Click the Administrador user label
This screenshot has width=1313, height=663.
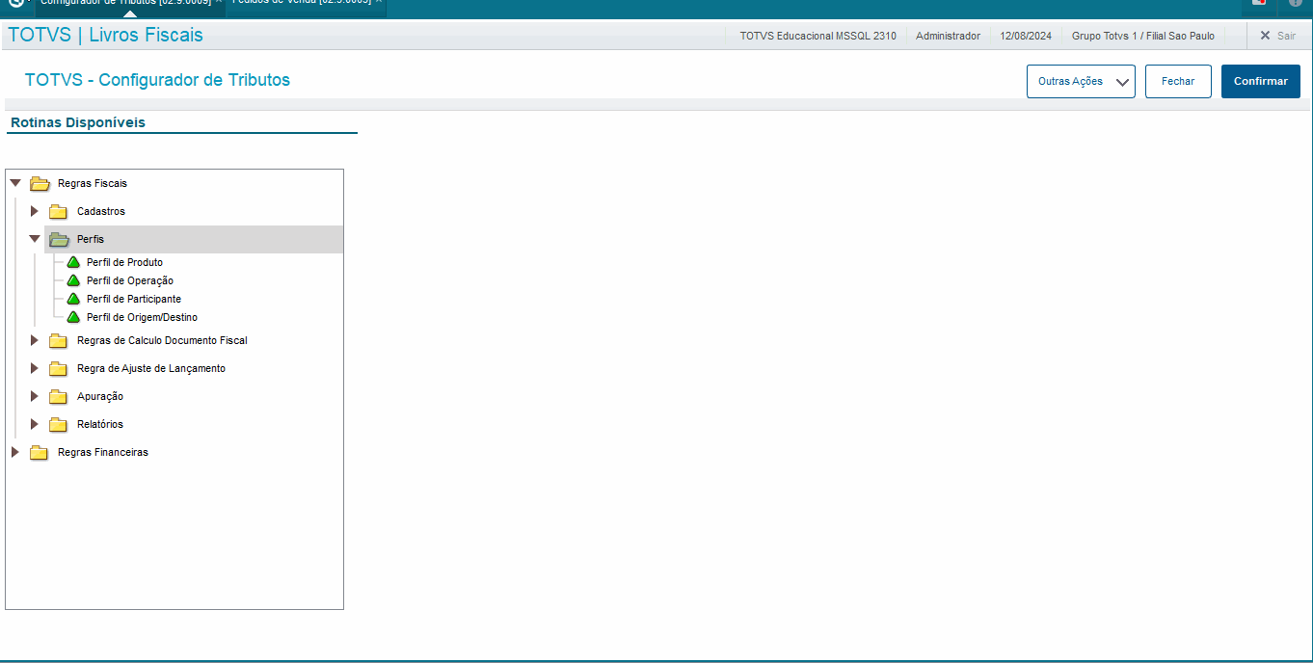(948, 36)
